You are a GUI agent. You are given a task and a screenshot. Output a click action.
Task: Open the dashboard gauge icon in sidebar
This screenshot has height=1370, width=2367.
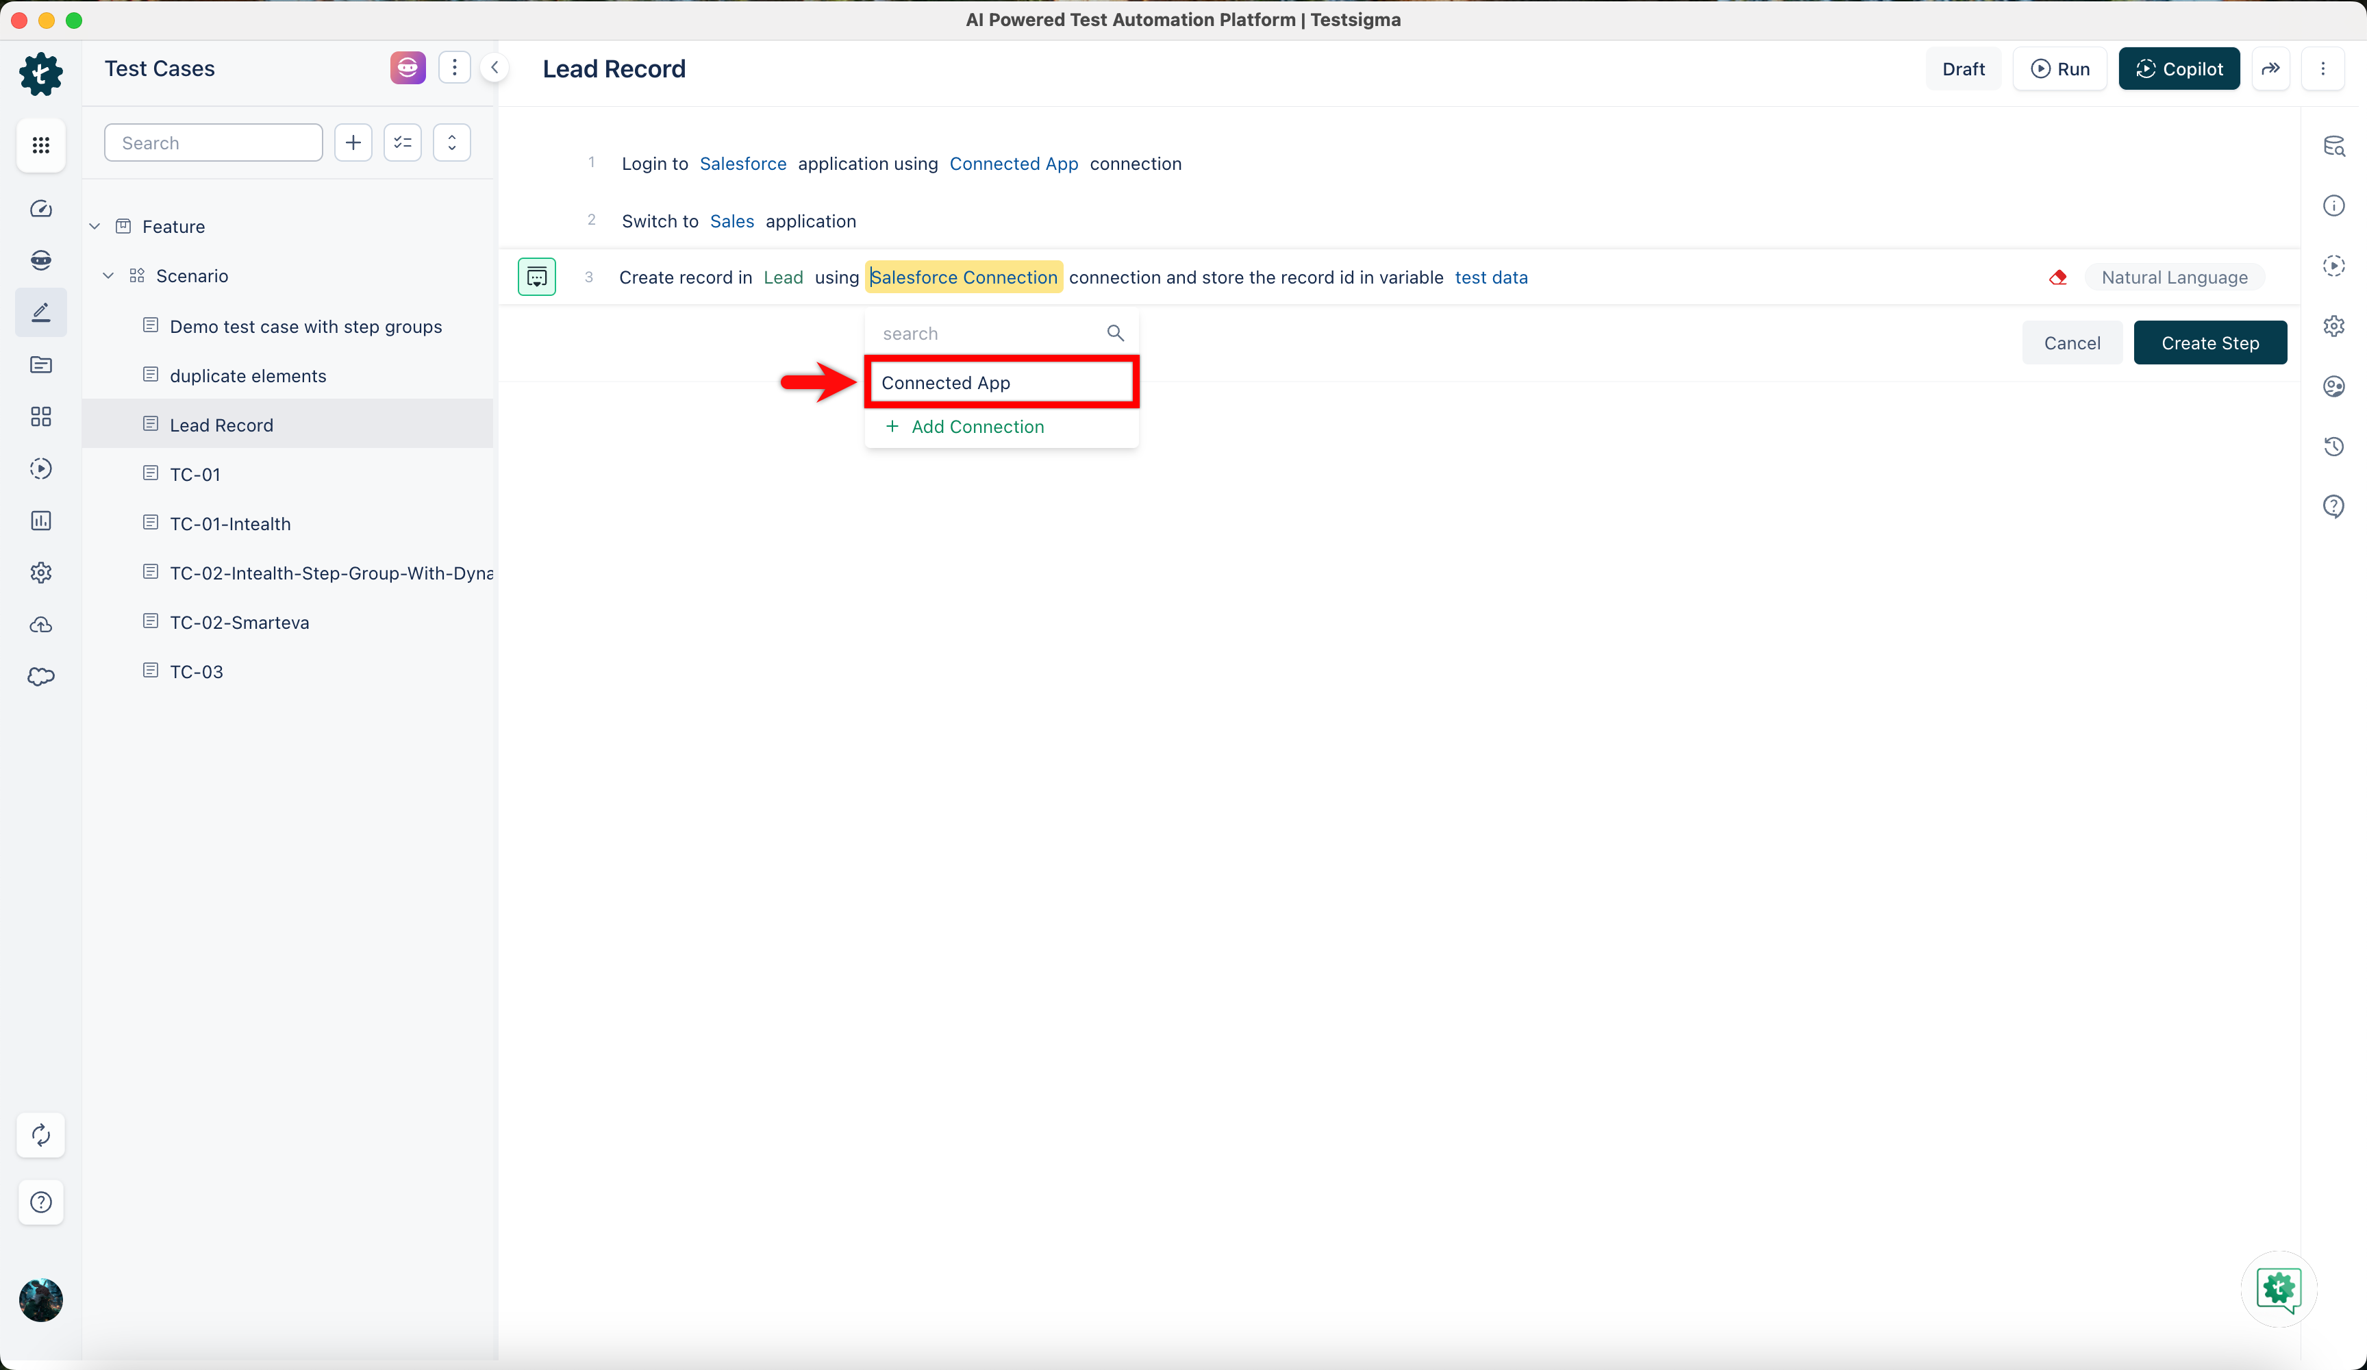pos(40,209)
